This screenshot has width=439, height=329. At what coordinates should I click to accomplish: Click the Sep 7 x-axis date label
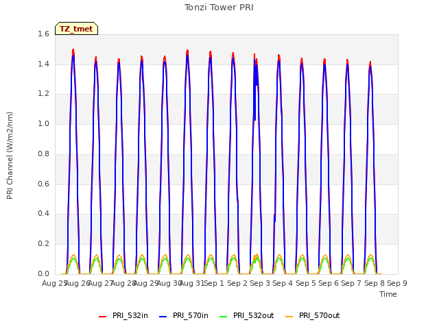pos(351,283)
